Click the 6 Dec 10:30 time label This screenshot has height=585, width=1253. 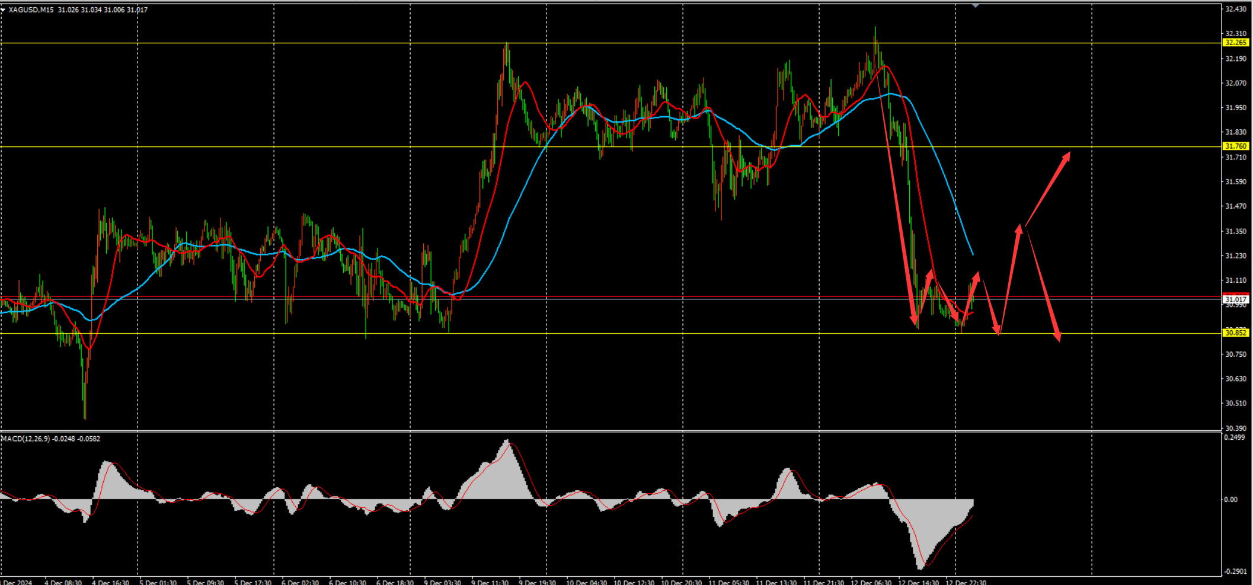[347, 582]
